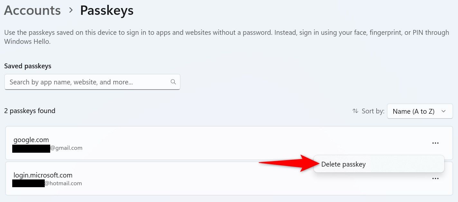Open the Name (A to Z) sort dropdown
The image size is (458, 202).
pos(420,111)
